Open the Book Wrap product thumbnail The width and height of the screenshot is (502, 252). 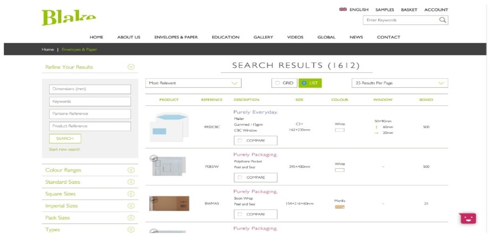[x=169, y=203]
